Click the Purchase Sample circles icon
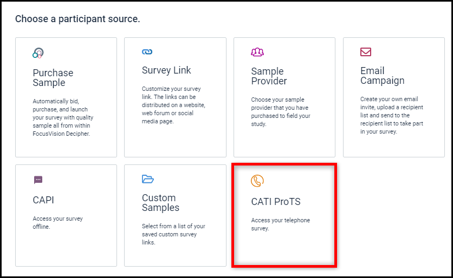 (x=38, y=53)
